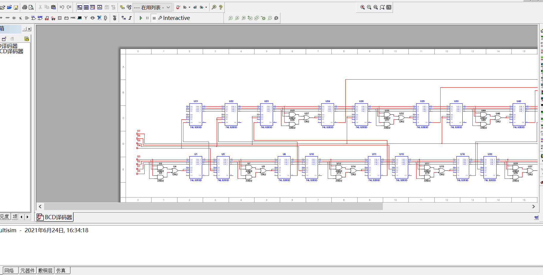Open Interactive analysis settings
Image resolution: width=543 pixels, height=275 pixels.
174,18
